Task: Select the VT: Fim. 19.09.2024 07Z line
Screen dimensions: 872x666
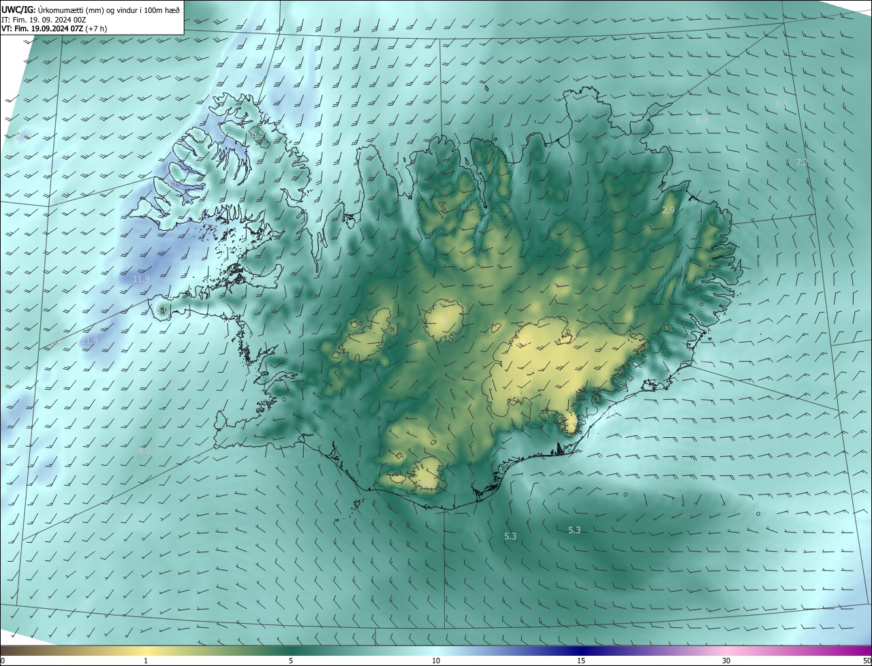Action: click(x=54, y=29)
